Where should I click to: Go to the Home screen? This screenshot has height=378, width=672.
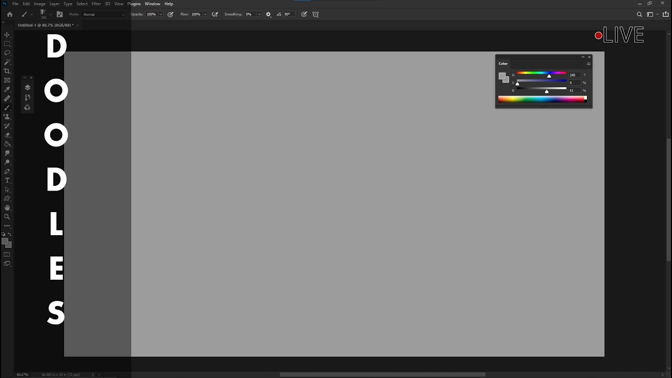coord(9,14)
